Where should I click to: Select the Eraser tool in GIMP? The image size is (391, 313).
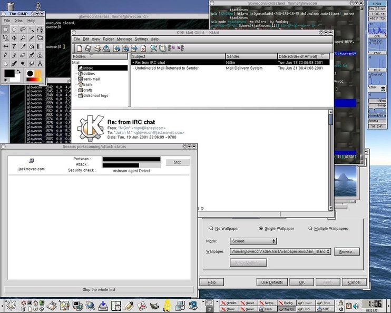coord(23,55)
